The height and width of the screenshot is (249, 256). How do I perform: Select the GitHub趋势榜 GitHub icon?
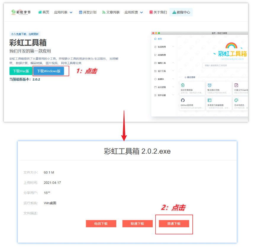[x=183, y=100]
